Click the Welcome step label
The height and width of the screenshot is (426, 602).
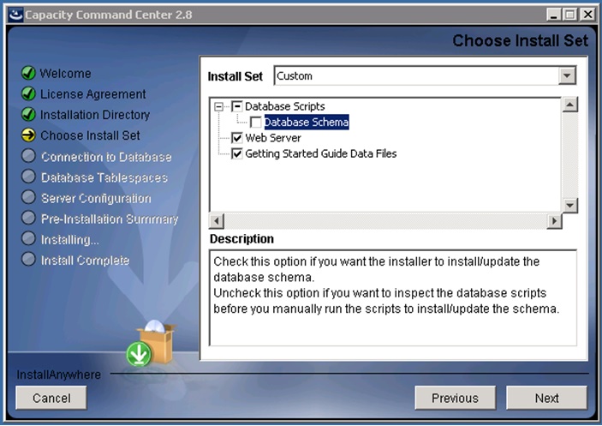(66, 73)
